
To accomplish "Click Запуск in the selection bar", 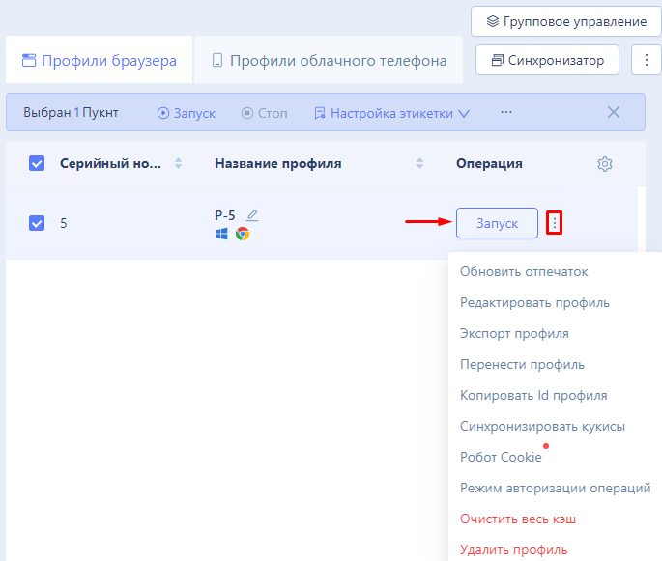I will [187, 113].
